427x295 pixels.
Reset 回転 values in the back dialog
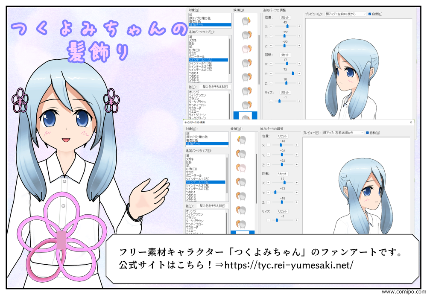[x=285, y=55]
